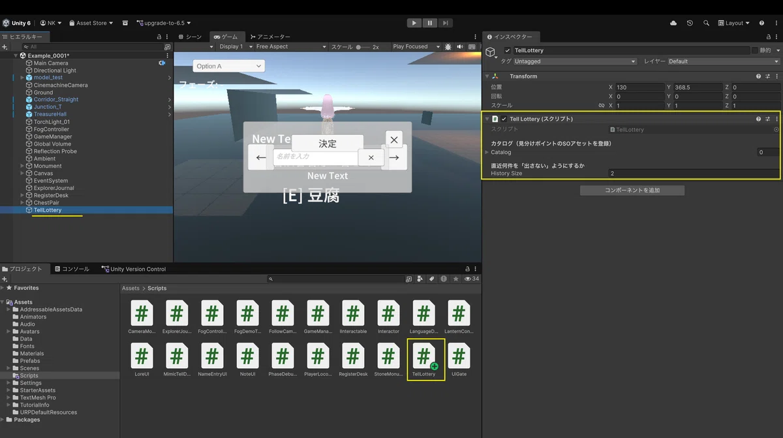This screenshot has height=438, width=783.
Task: Open the Layout dropdown
Action: pos(733,23)
